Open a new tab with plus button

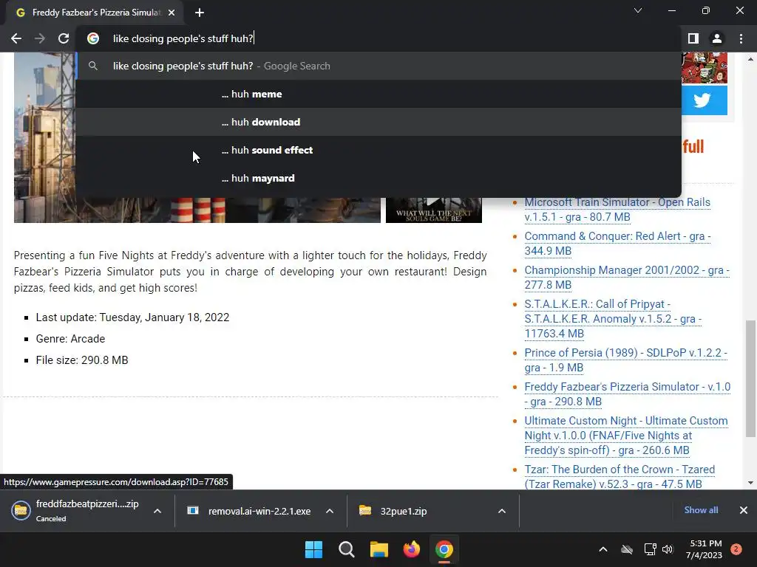click(x=200, y=13)
